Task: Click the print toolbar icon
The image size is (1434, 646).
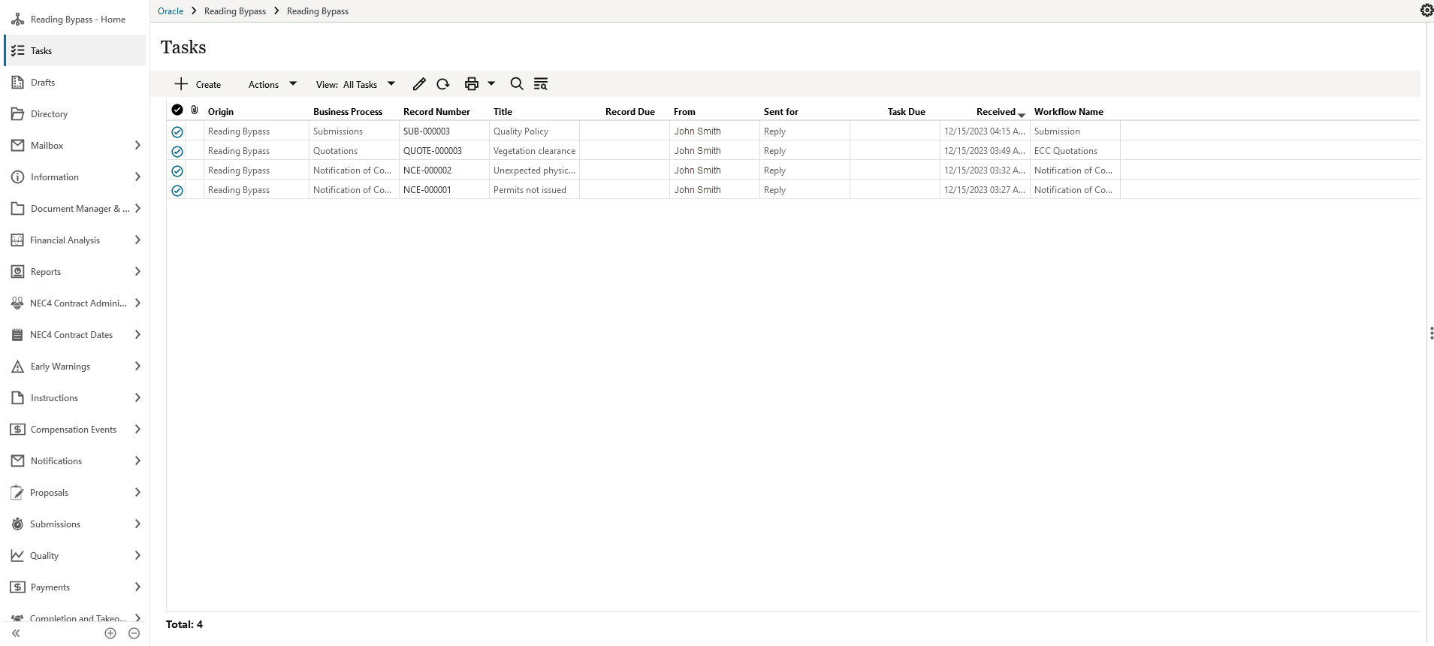Action: (x=472, y=84)
